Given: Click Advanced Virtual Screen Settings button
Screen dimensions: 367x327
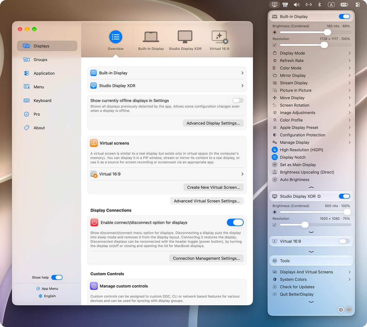Looking at the screenshot, I should pos(207,201).
